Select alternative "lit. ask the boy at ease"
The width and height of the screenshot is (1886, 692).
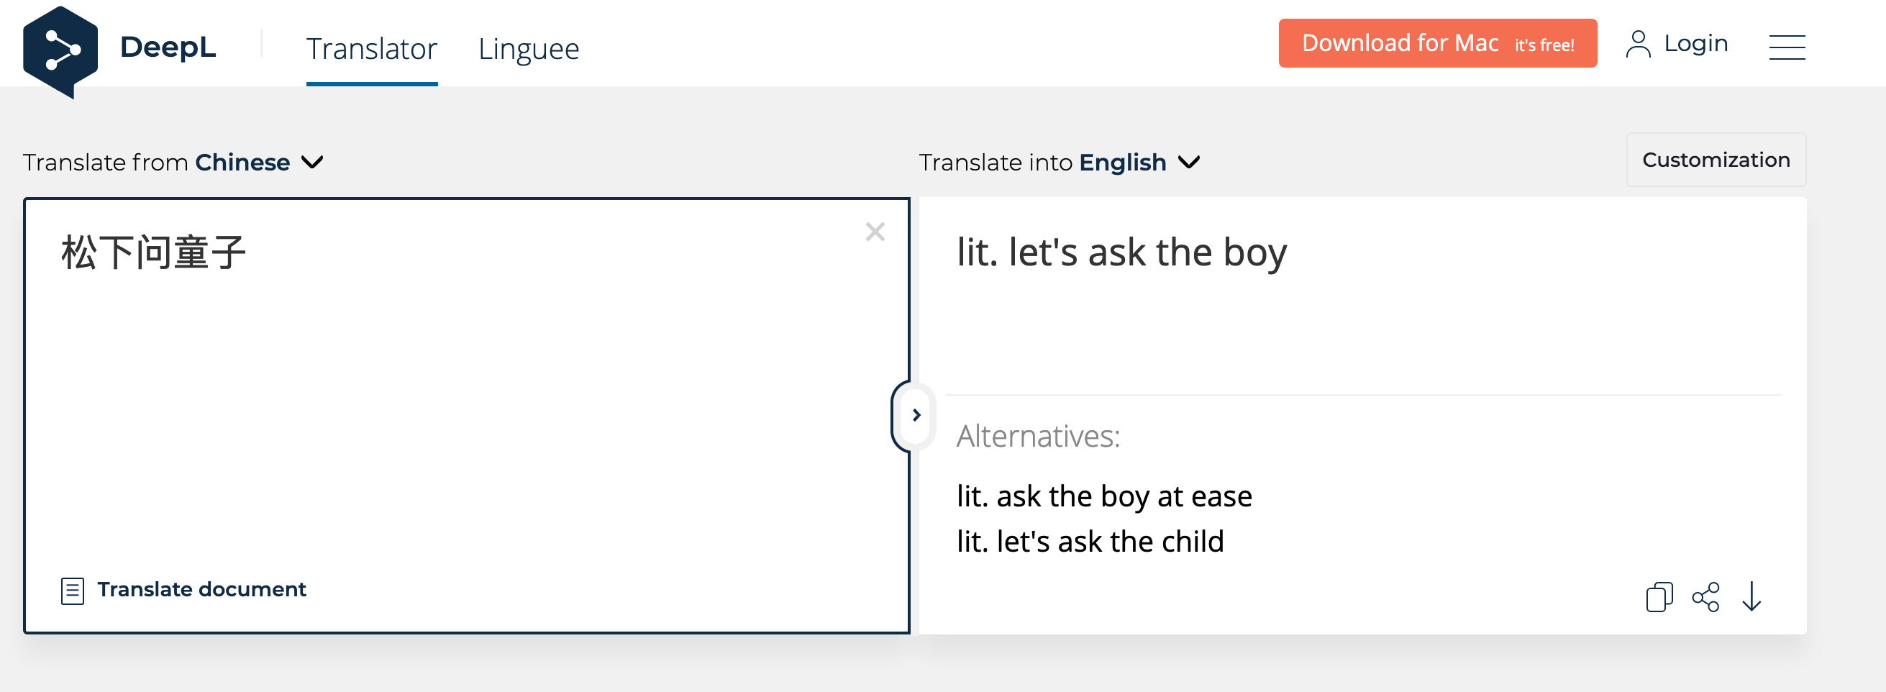tap(1104, 496)
